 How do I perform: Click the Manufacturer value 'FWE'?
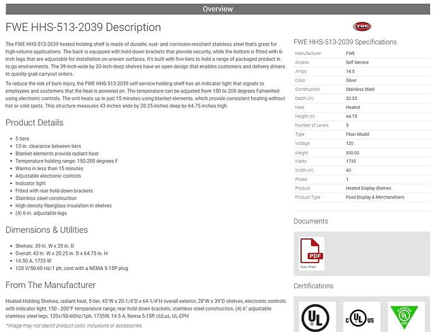pyautogui.click(x=350, y=54)
